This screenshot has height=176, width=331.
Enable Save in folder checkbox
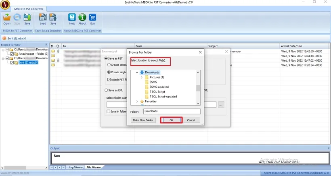108,112
